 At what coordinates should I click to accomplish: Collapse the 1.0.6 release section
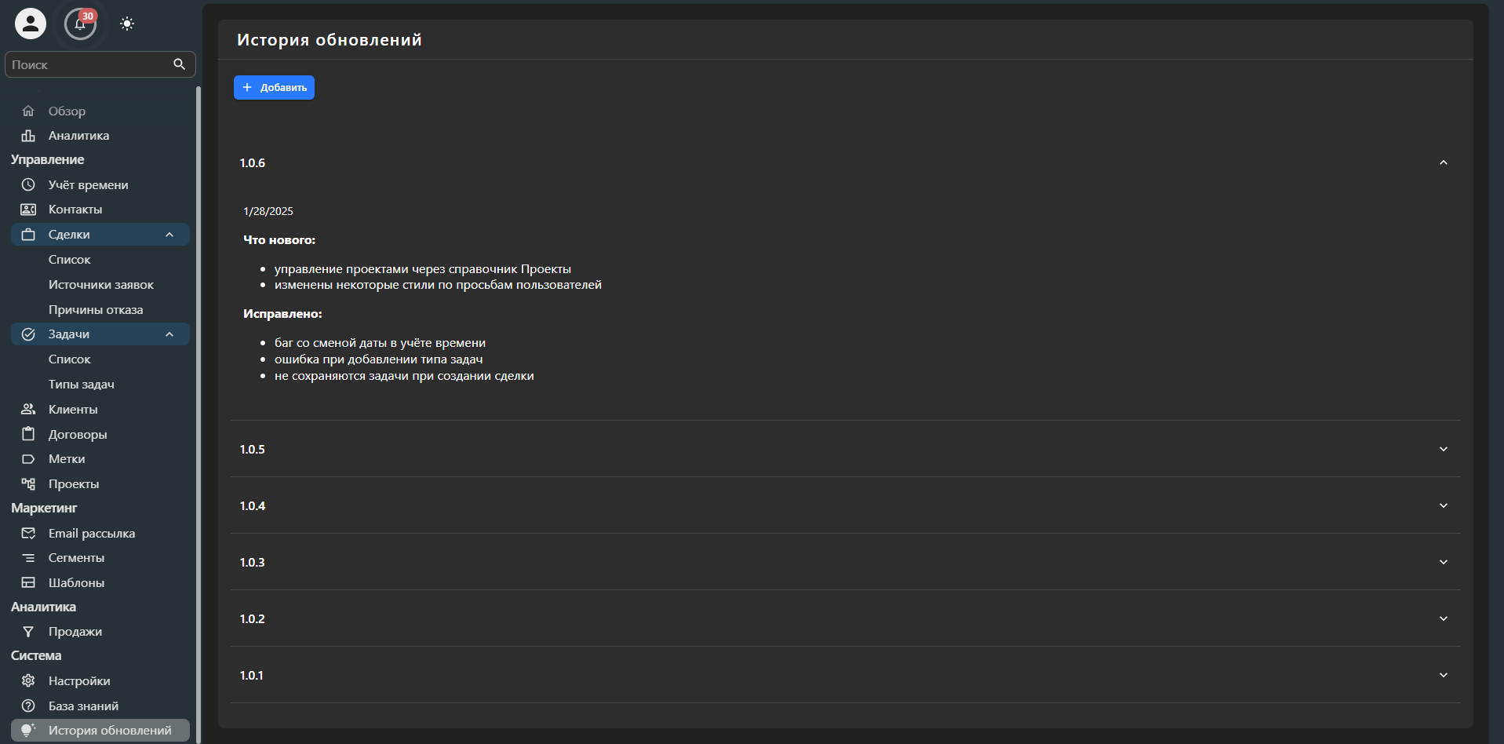[1443, 162]
